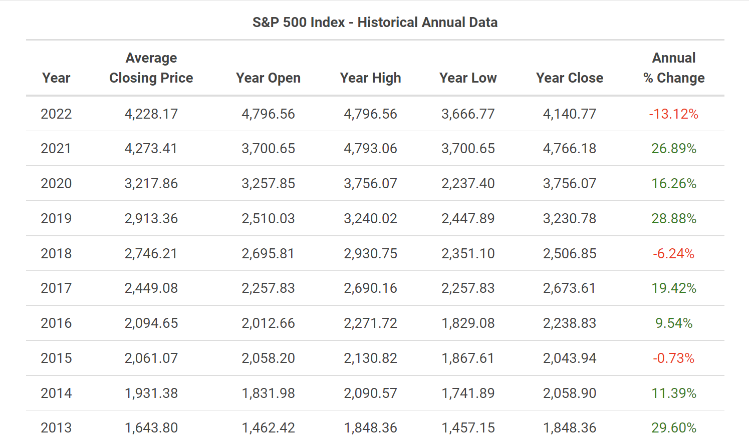The image size is (749, 443).
Task: Select the Year Open column header
Action: [268, 78]
